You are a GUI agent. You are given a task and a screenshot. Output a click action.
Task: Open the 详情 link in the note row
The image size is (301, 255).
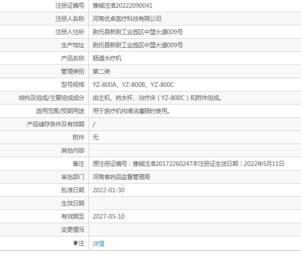click(98, 244)
